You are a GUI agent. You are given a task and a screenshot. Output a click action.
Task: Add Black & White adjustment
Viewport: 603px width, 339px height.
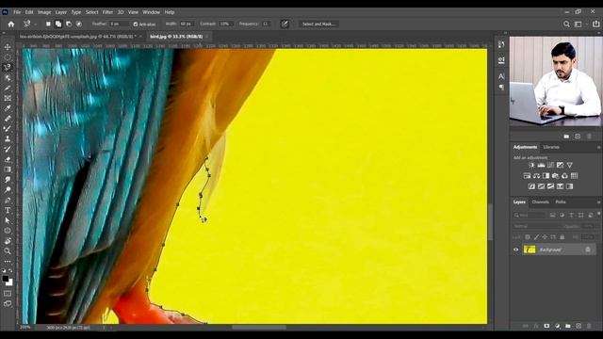[546, 176]
